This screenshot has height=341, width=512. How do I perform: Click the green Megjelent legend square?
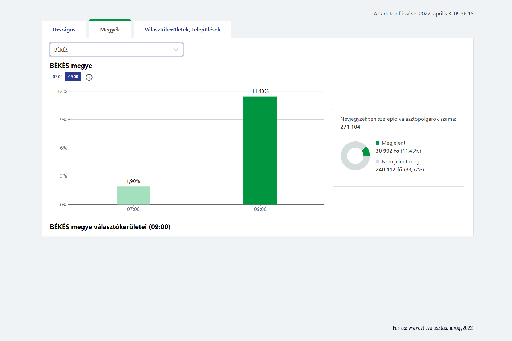[x=377, y=143]
